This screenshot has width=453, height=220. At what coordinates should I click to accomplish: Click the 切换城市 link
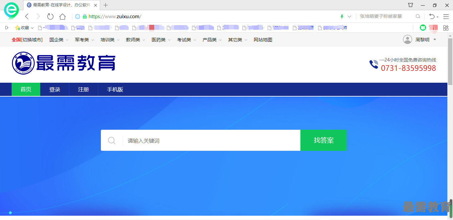[x=32, y=40]
